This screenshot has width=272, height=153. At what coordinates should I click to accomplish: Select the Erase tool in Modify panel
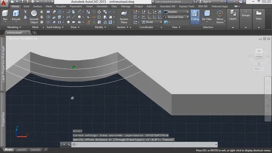(89, 22)
